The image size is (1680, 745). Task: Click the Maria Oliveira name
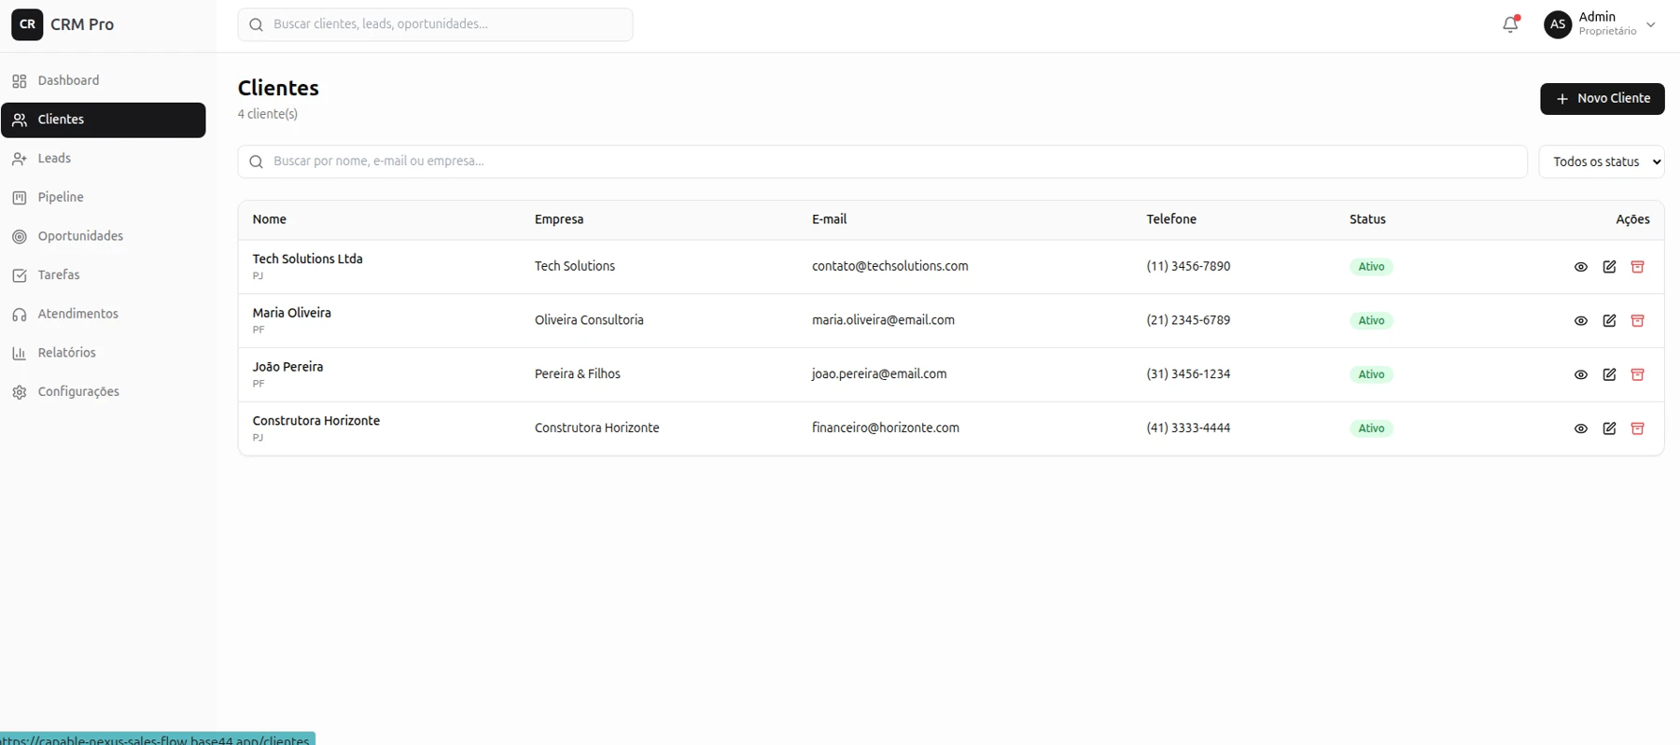(291, 313)
